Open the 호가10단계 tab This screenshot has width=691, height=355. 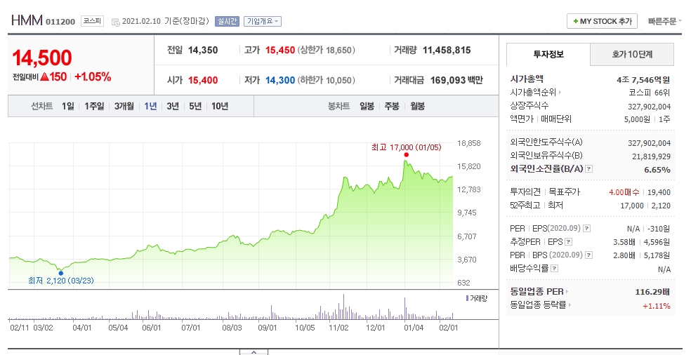(x=632, y=54)
